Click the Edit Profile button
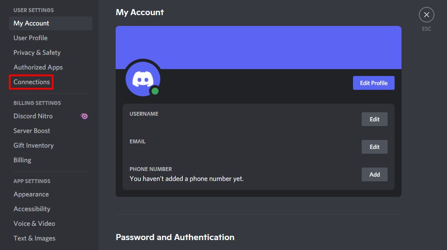Image resolution: width=447 pixels, height=250 pixels. pos(374,83)
